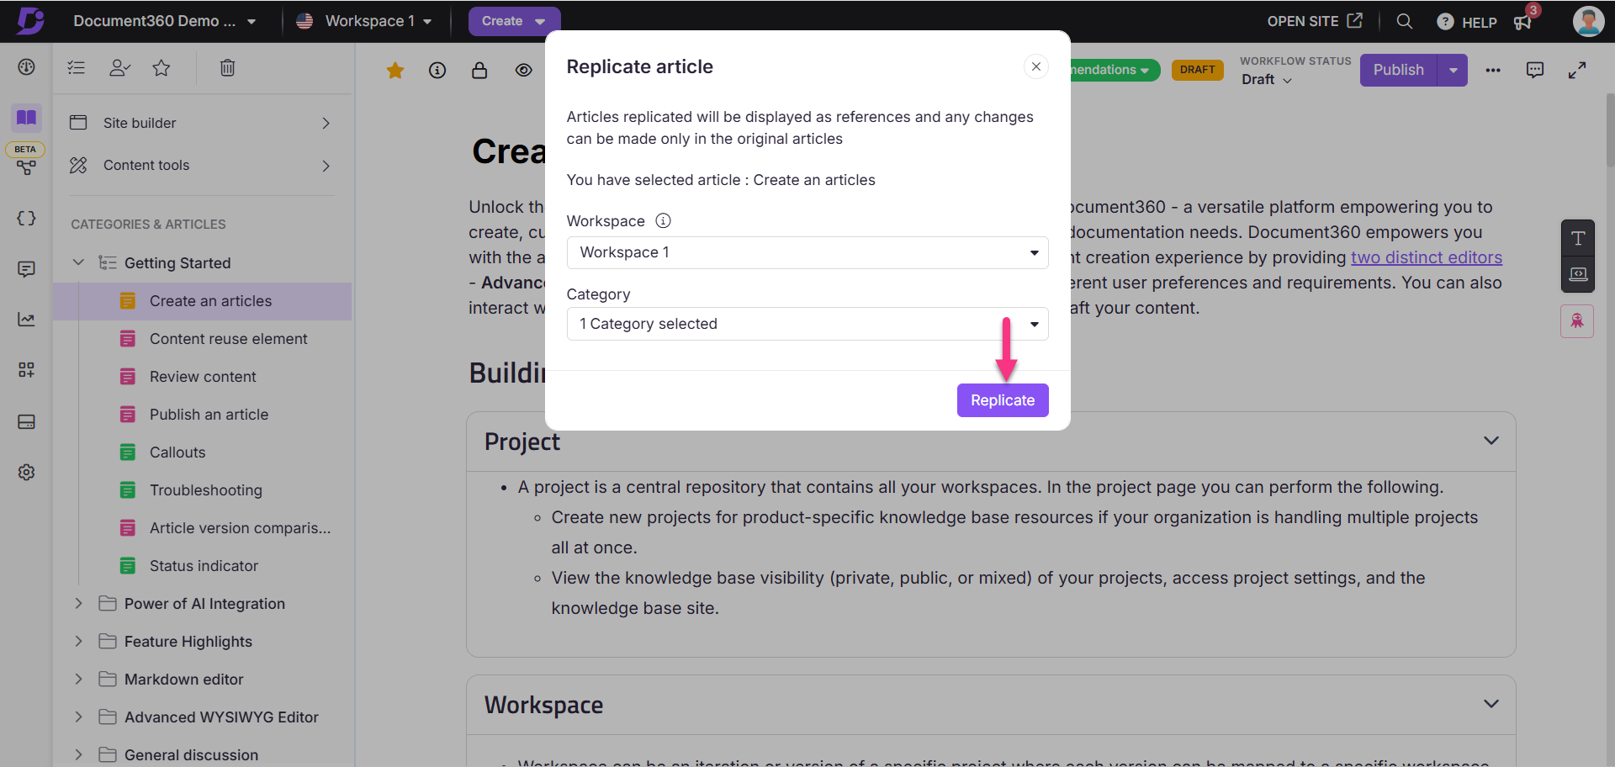The image size is (1615, 767).
Task: Open the feedback icon in left rail
Action: point(26,269)
